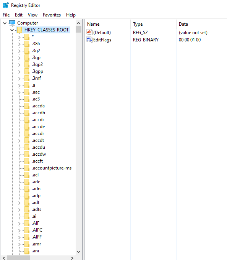
Task: Expand the .adt key
Action: [x=19, y=203]
